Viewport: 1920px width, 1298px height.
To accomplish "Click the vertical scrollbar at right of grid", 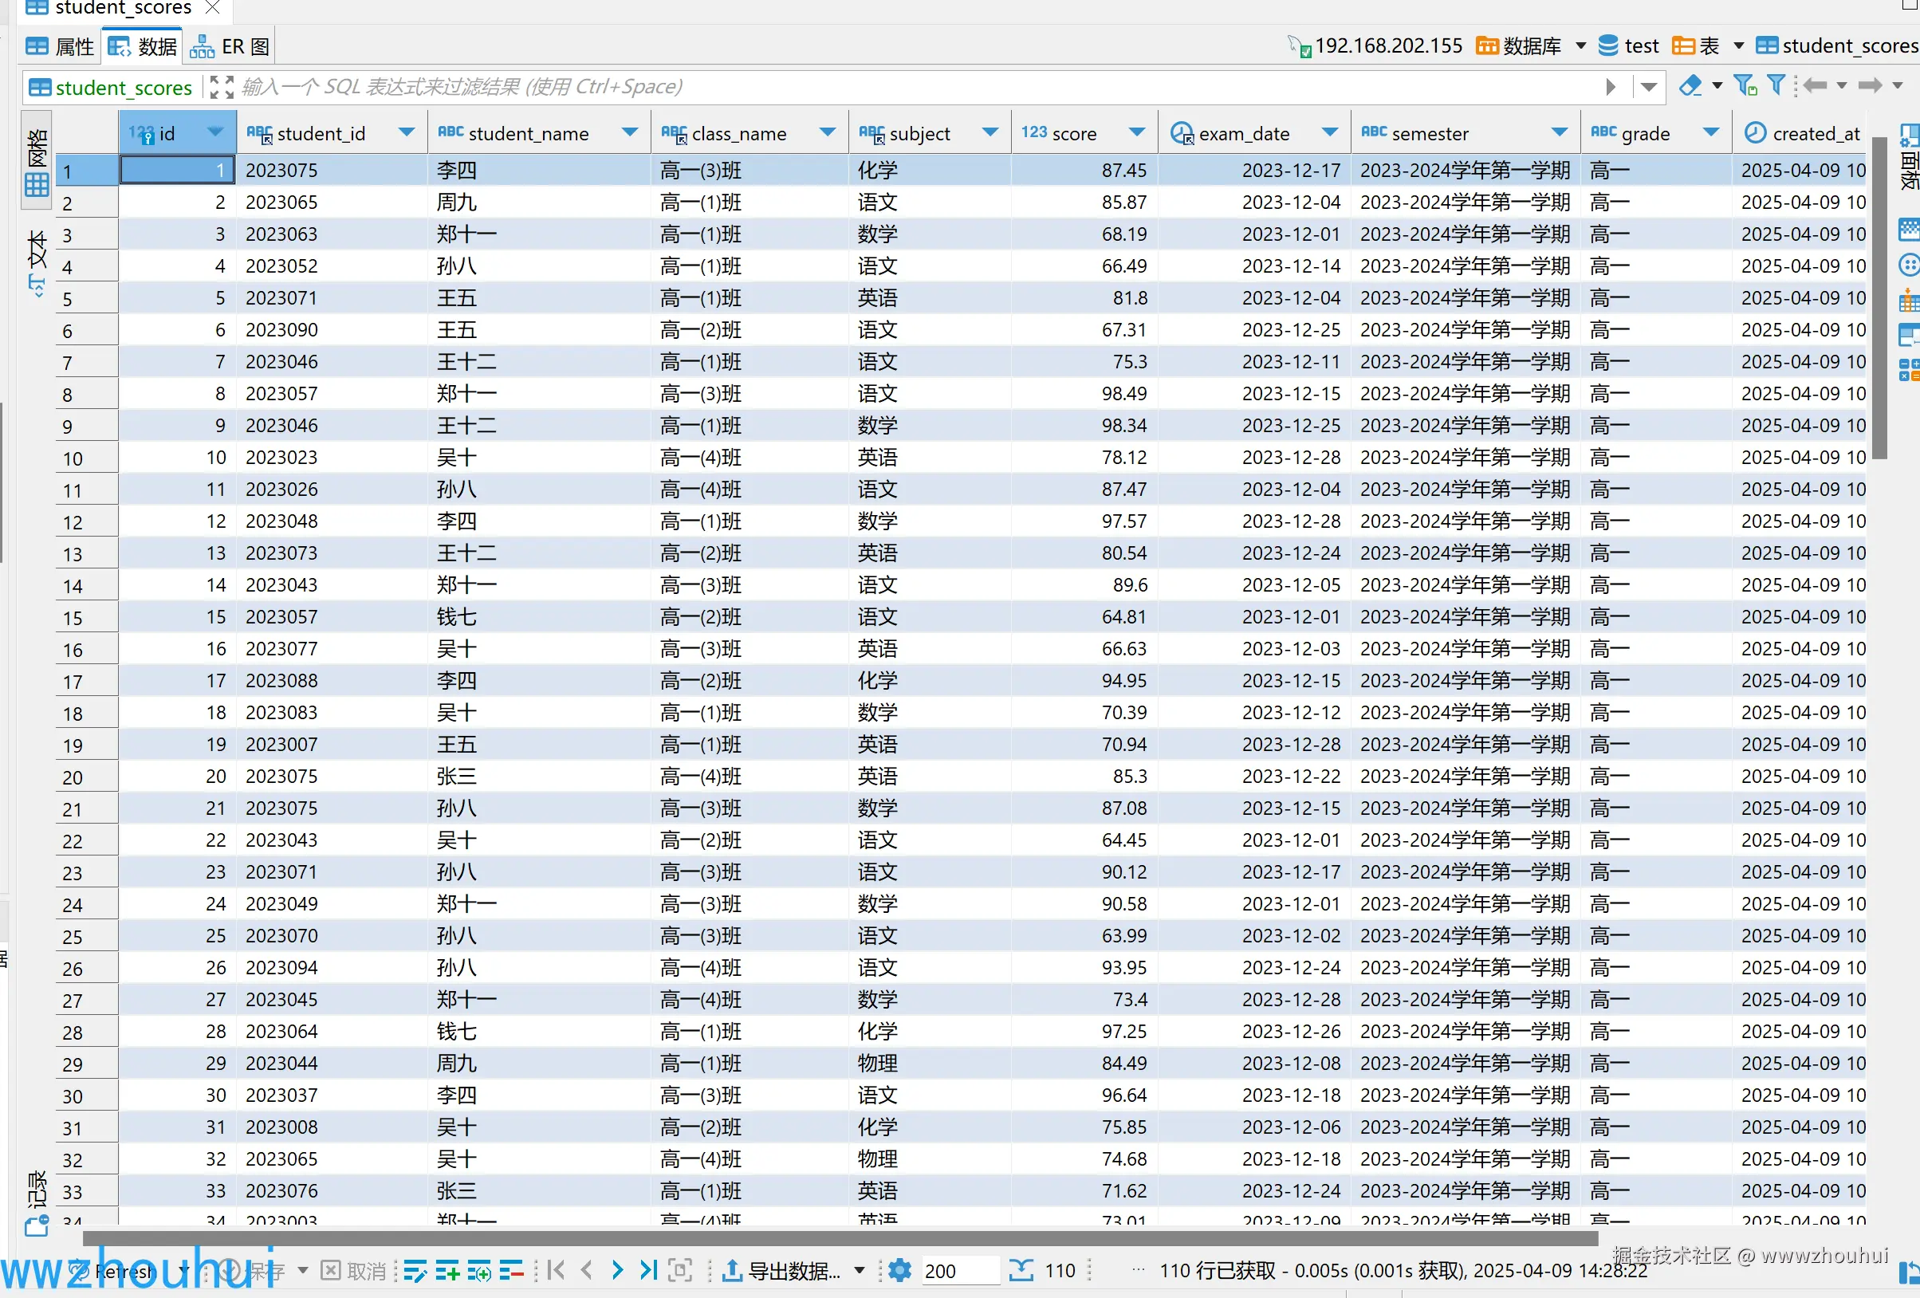I will [x=1879, y=297].
